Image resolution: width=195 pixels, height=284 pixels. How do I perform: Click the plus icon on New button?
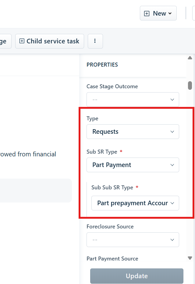point(147,13)
